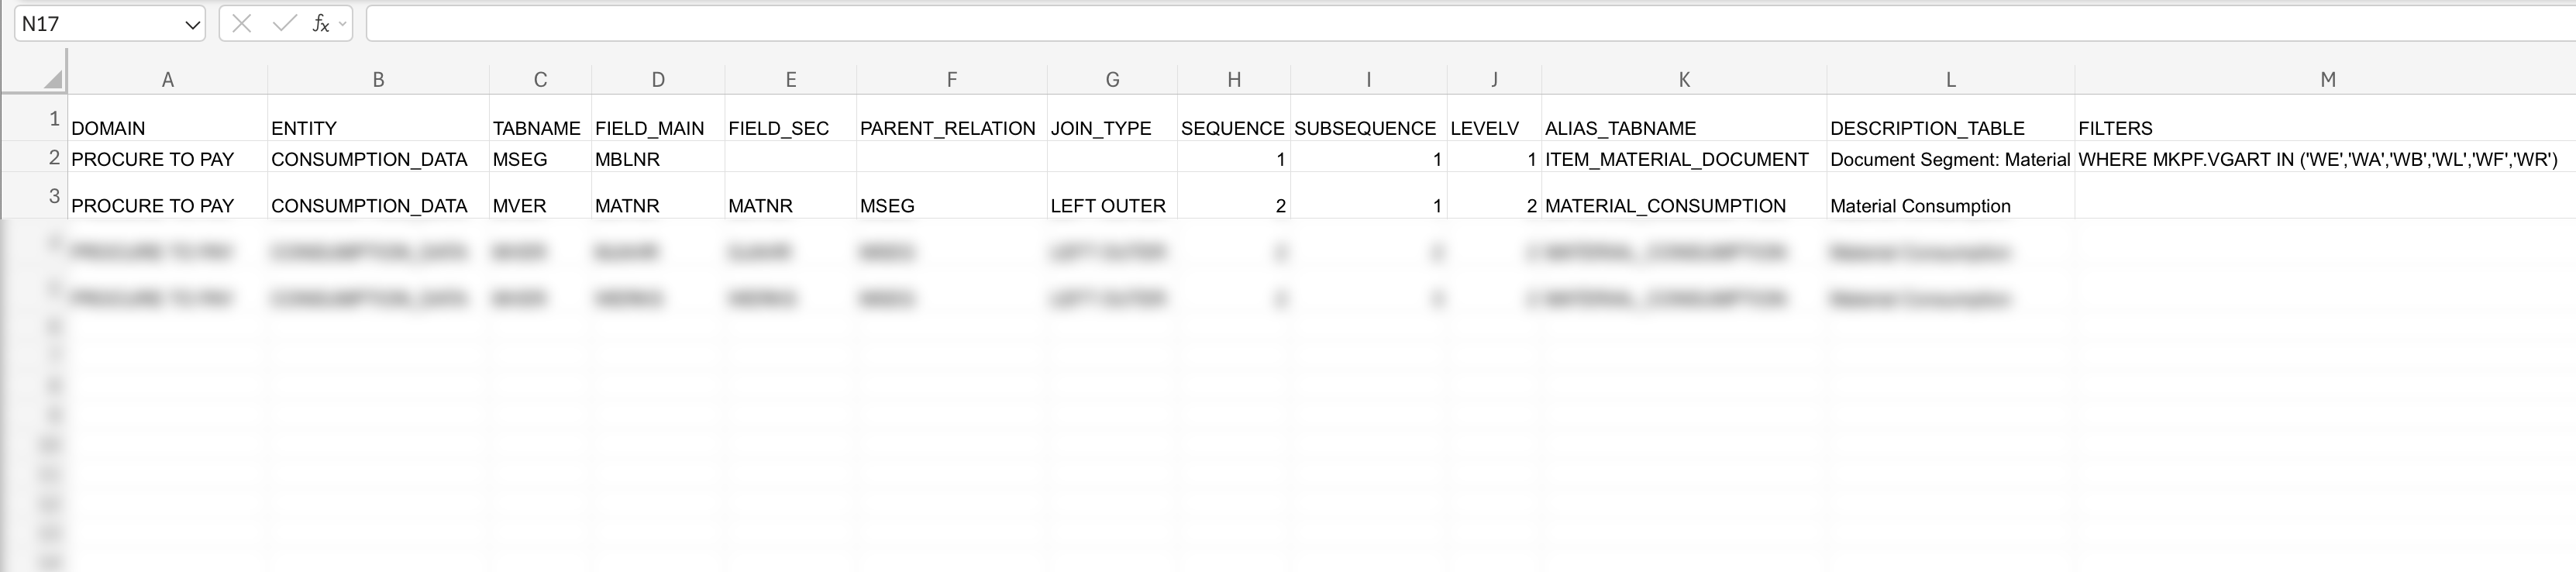Expand the Name Box dropdown arrow
Viewport: 2576px width, 572px height.
coord(193,25)
